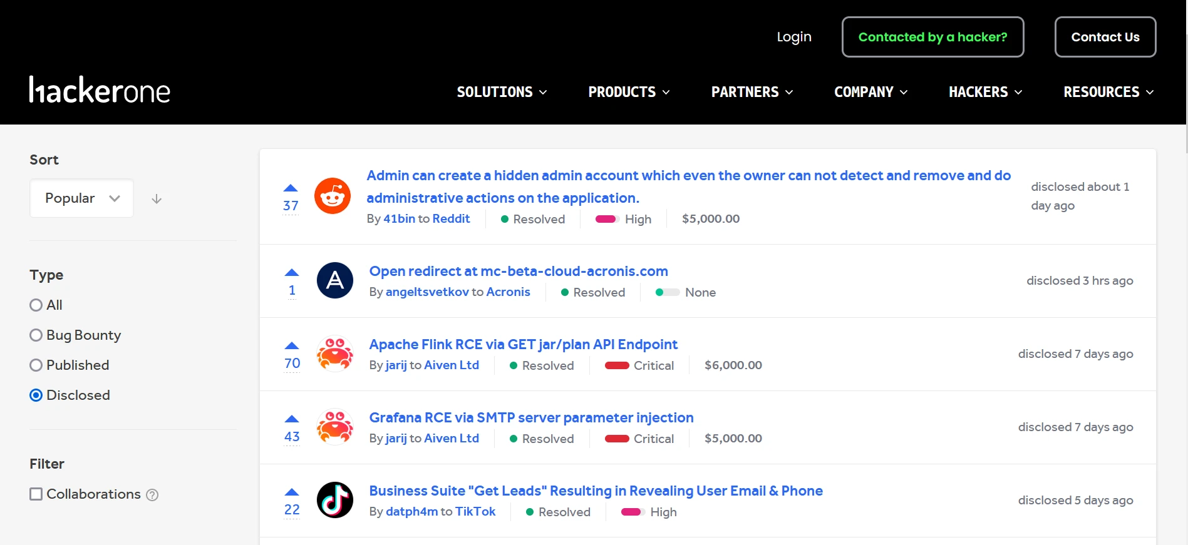The width and height of the screenshot is (1188, 545).
Task: Expand the SOLUTIONS navigation menu
Action: pos(502,92)
